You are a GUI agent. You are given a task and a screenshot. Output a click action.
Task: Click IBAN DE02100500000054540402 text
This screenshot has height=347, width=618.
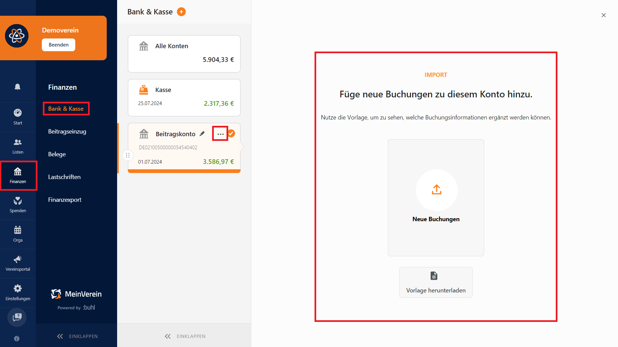pyautogui.click(x=168, y=148)
